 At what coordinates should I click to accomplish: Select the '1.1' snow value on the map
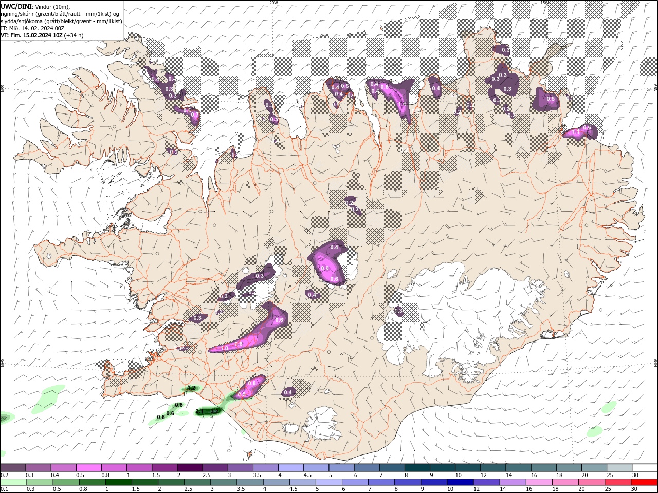[576, 132]
